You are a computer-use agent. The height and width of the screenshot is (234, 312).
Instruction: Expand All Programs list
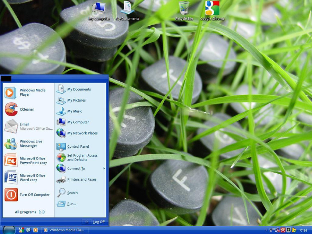pos(30,212)
